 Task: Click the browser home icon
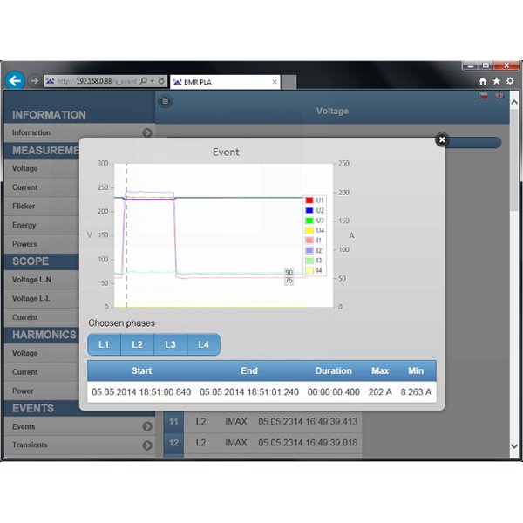[x=482, y=80]
